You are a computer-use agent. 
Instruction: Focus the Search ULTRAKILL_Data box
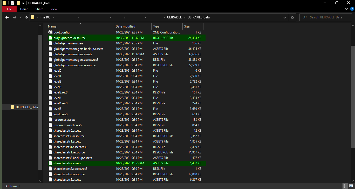click(x=325, y=17)
